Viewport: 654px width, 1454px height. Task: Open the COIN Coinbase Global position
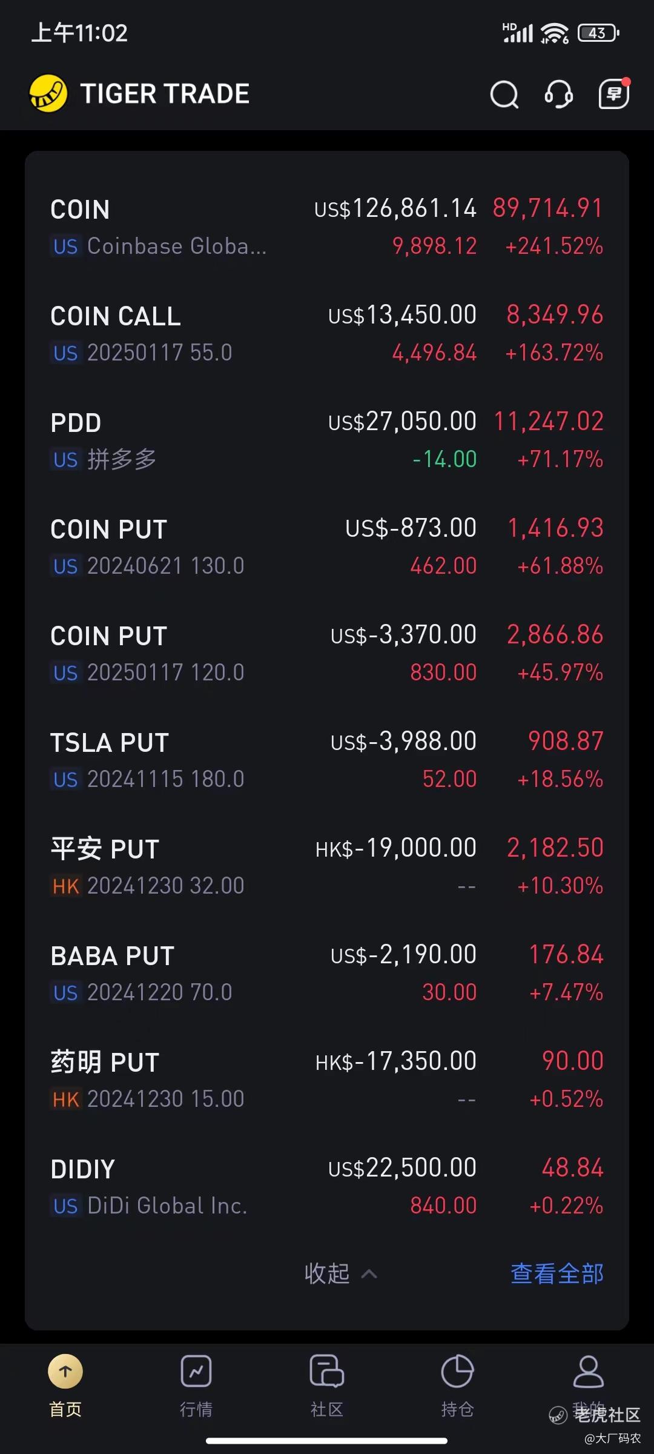(x=327, y=227)
